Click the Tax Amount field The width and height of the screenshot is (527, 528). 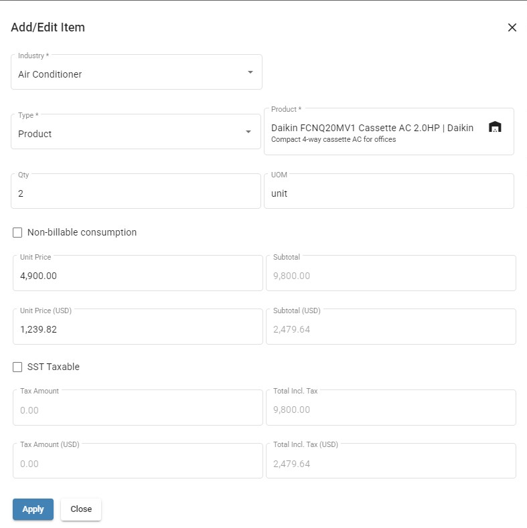[138, 408]
